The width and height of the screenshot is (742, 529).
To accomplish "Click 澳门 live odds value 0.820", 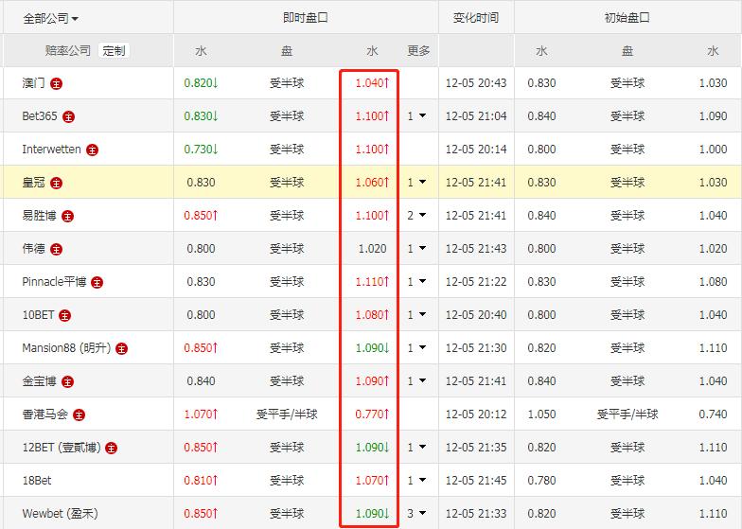I will (201, 83).
